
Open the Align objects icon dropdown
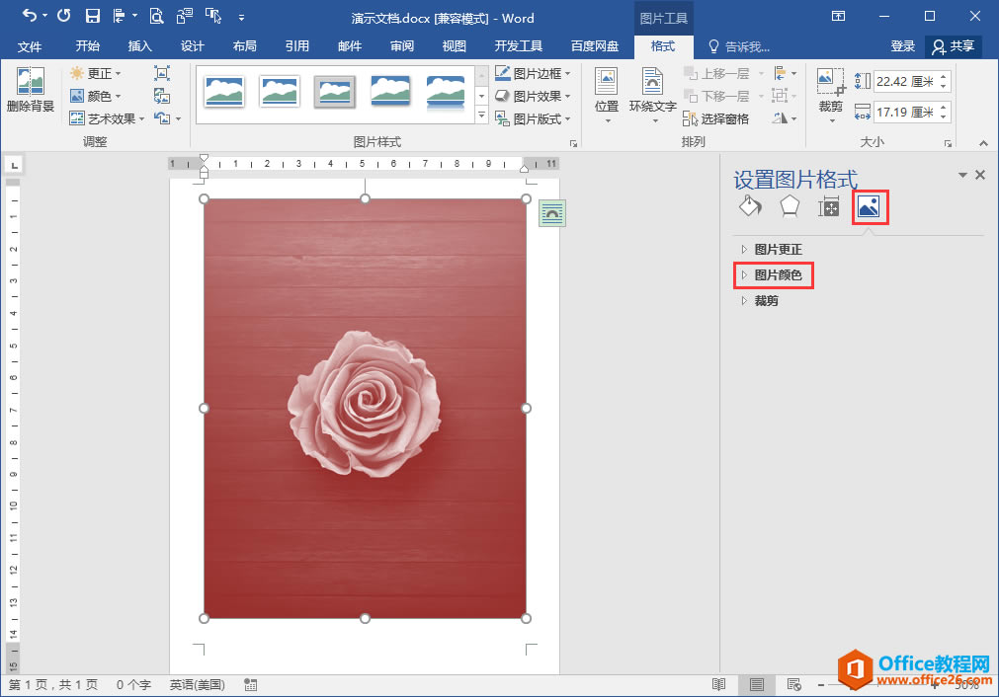[x=785, y=74]
